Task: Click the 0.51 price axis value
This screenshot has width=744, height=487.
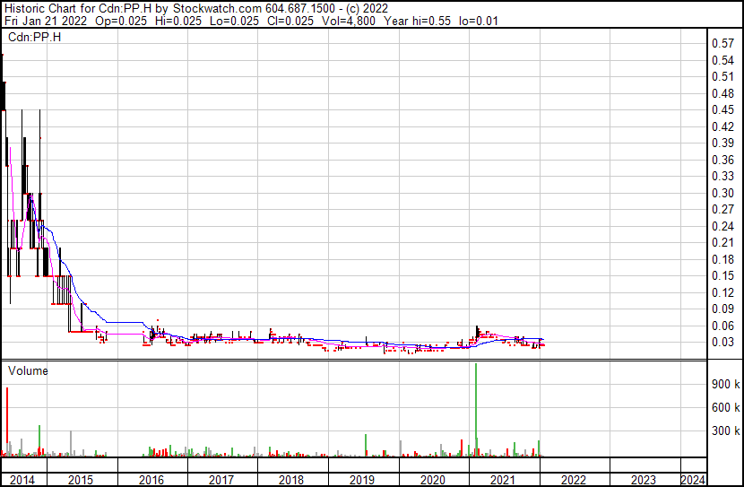Action: tap(723, 76)
